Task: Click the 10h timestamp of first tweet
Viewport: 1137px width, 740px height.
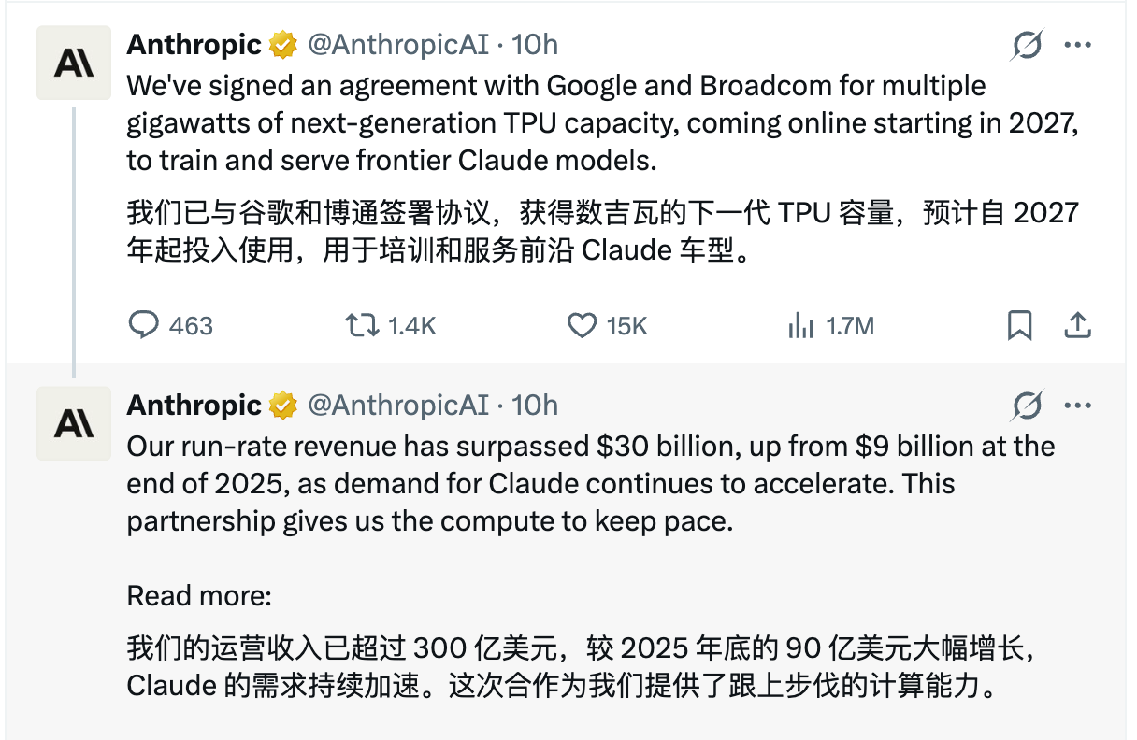Action: [x=535, y=44]
